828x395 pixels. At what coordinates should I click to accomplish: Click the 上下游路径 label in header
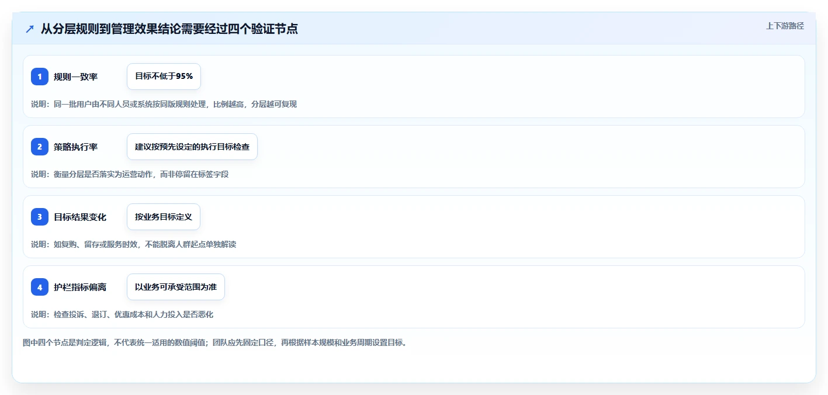point(785,26)
